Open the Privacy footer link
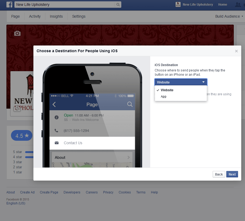The height and width of the screenshot is (221, 245). coord(108,192)
